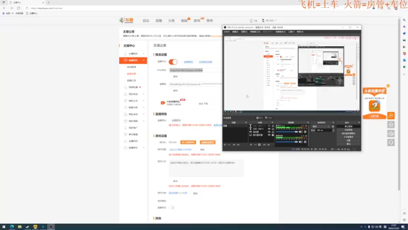Unlock the 显示器采集 source in OBS

pos(273,135)
